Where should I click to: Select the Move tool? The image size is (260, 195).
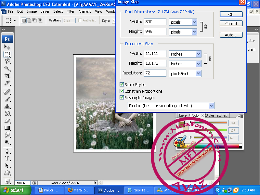click(7, 47)
